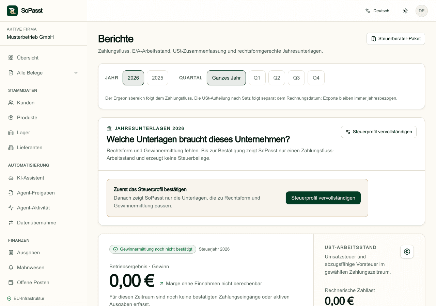The width and height of the screenshot is (436, 306).
Task: Open the DE user avatar menu
Action: pyautogui.click(x=422, y=11)
